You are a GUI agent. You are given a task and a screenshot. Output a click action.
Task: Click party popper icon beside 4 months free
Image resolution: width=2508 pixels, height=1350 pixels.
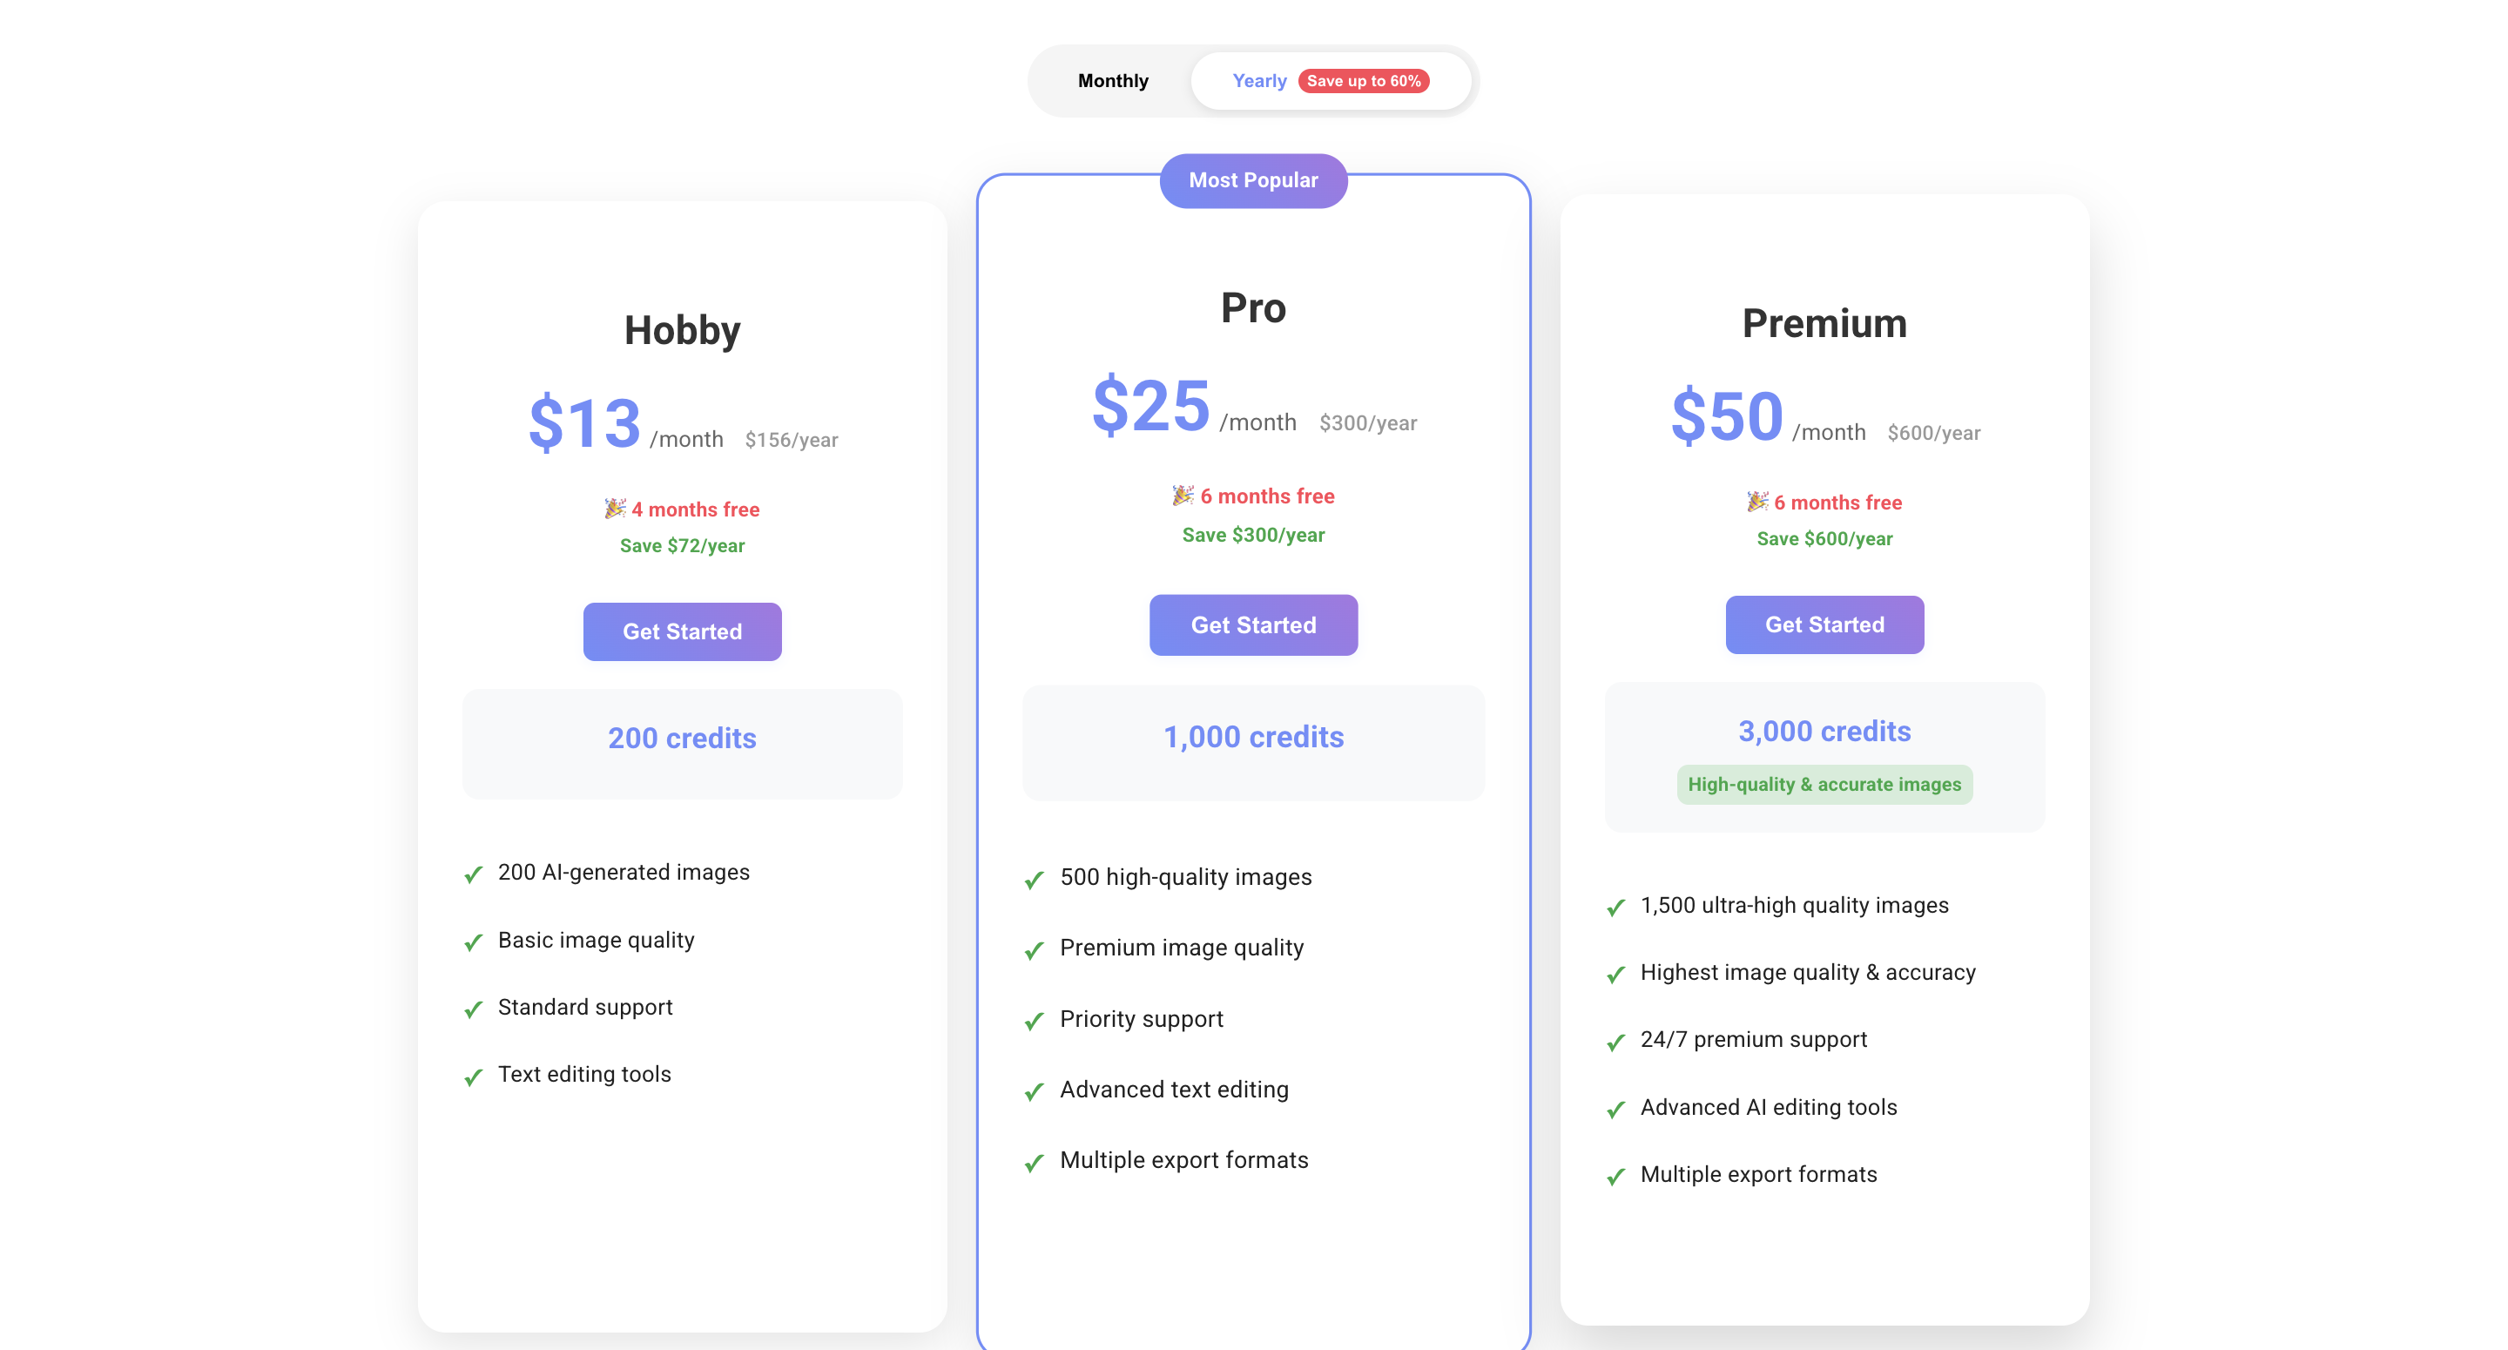pyautogui.click(x=614, y=509)
